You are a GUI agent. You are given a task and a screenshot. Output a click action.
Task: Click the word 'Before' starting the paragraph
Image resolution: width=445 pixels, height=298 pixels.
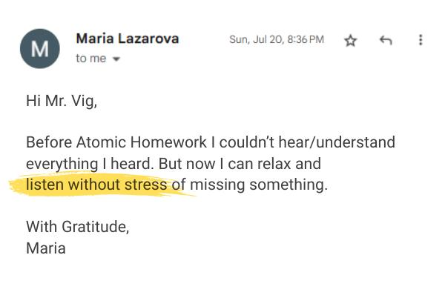pyautogui.click(x=47, y=142)
